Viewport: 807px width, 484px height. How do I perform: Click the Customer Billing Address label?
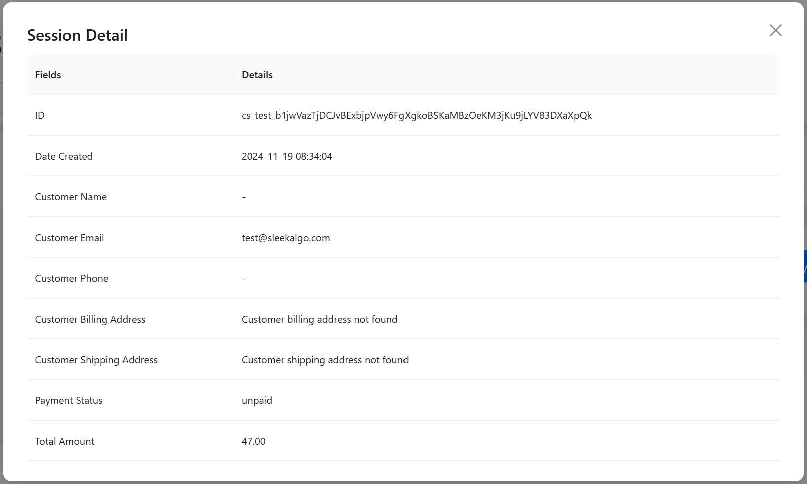(x=90, y=319)
